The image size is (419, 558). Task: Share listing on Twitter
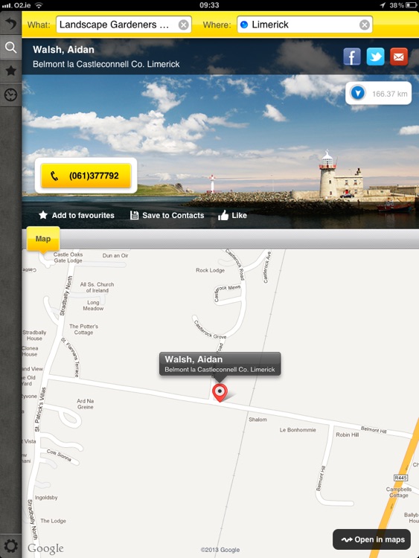pyautogui.click(x=375, y=57)
